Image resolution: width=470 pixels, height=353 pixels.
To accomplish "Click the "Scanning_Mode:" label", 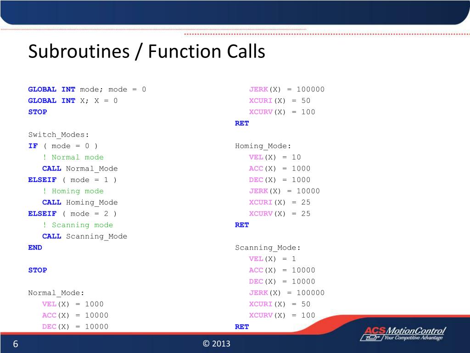I will (268, 248).
